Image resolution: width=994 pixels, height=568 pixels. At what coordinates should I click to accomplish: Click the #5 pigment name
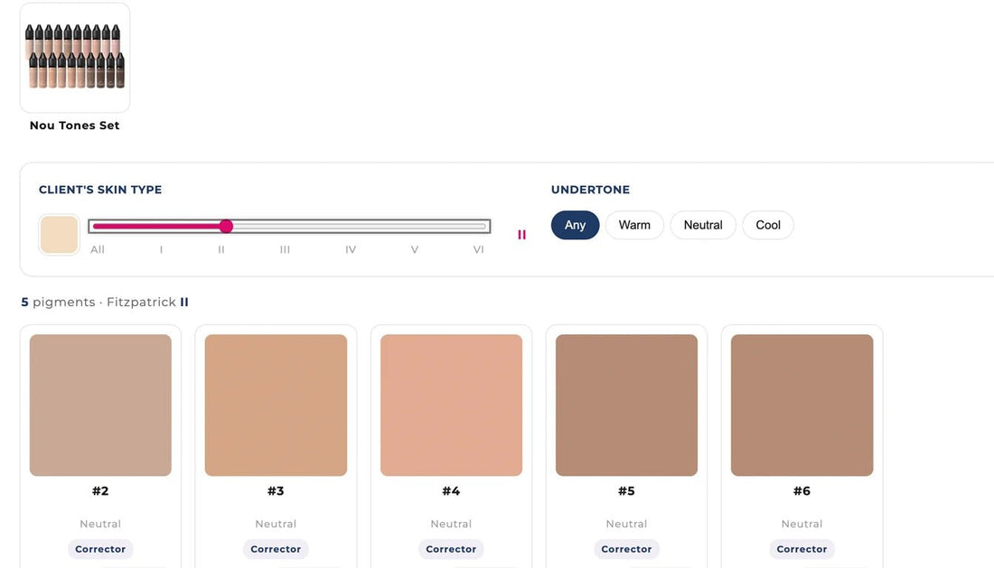[626, 490]
